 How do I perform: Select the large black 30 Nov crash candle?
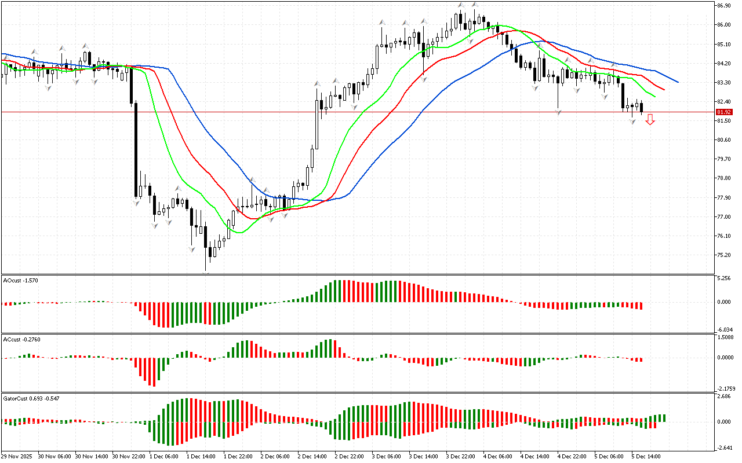click(x=136, y=149)
